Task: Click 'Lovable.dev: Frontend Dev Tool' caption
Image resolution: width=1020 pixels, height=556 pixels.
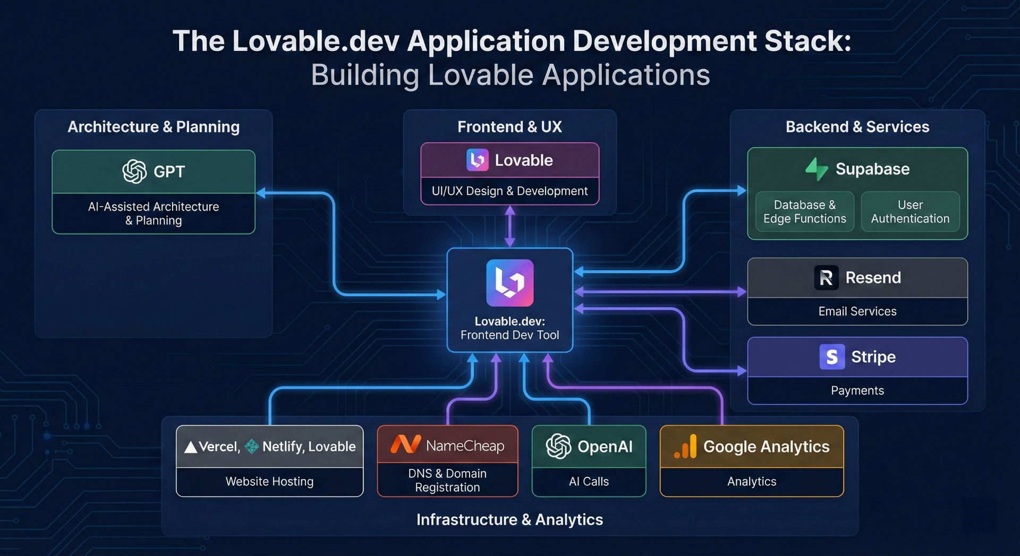Action: click(509, 328)
